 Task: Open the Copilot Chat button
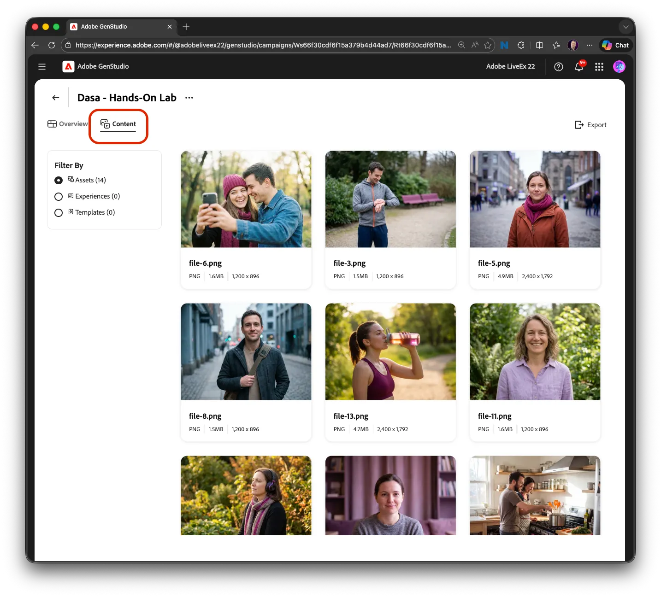coord(616,45)
